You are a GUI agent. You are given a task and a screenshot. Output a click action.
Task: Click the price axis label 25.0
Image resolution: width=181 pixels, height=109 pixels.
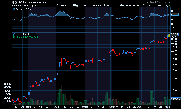pyautogui.click(x=174, y=44)
